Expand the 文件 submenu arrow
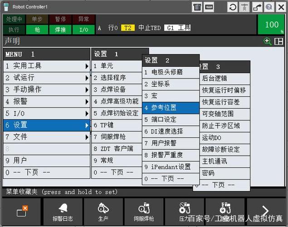Image resolution: width=288 pixels, height=227 pixels. [x=87, y=137]
